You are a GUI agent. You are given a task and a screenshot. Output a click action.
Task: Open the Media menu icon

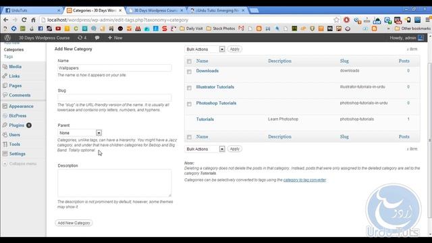pyautogui.click(x=5, y=67)
